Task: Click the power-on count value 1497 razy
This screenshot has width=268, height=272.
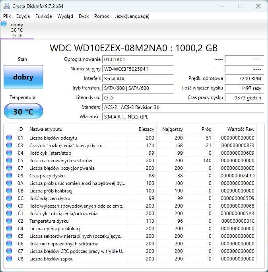Action: (x=245, y=88)
